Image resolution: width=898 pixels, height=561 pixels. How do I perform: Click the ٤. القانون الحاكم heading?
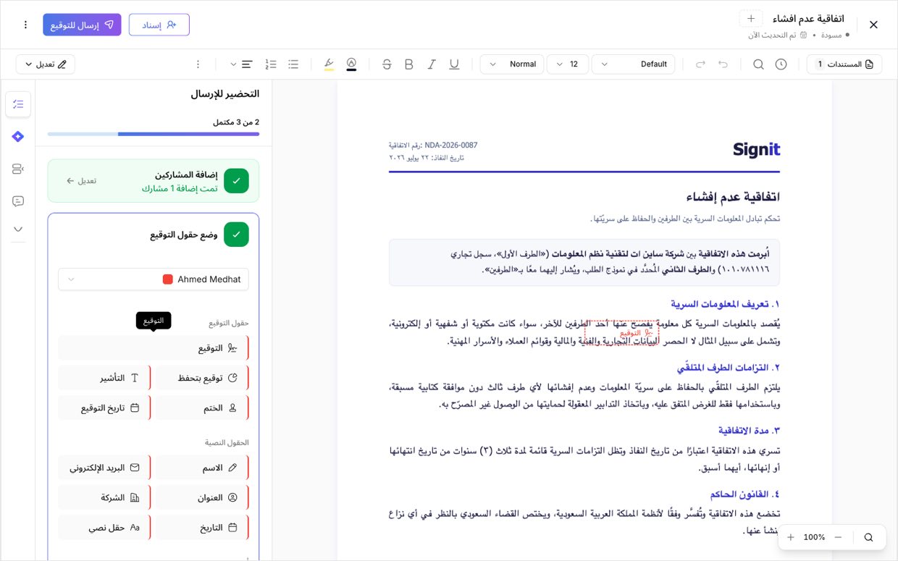coord(744,494)
